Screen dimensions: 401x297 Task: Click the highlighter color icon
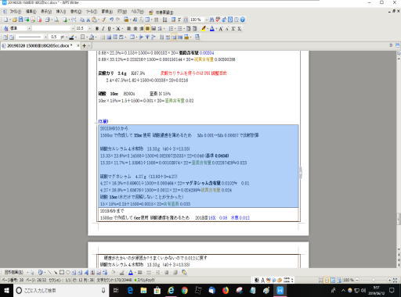point(204,28)
